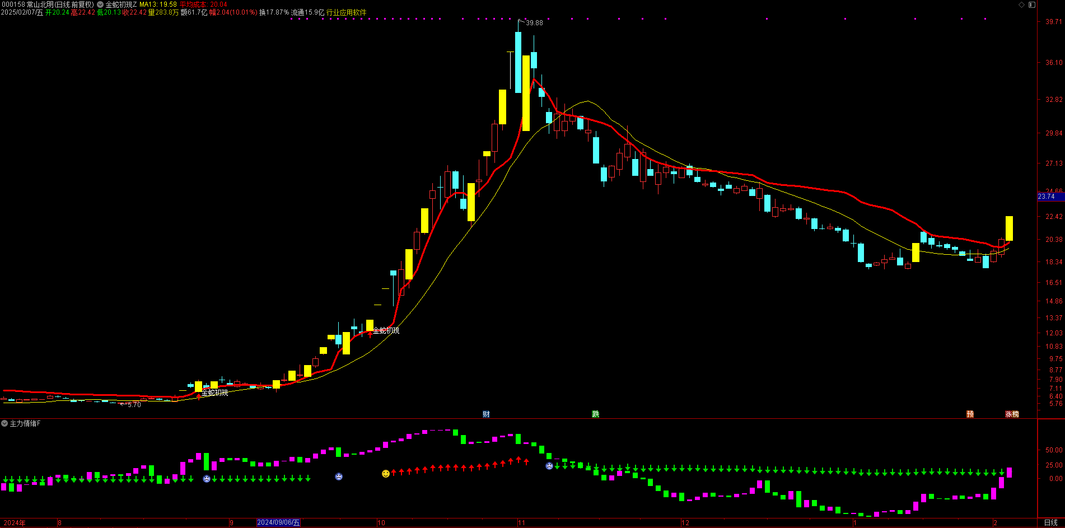The height and width of the screenshot is (528, 1065).
Task: Click the last yellow limit-up candle
Action: click(x=1009, y=228)
